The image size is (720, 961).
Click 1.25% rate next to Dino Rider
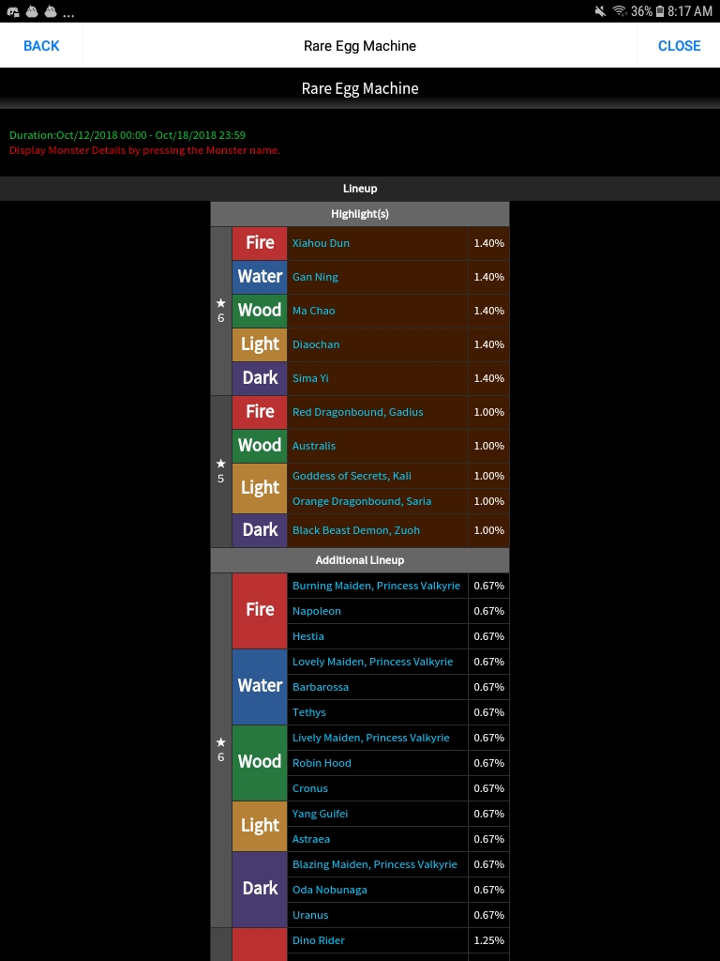coord(488,940)
